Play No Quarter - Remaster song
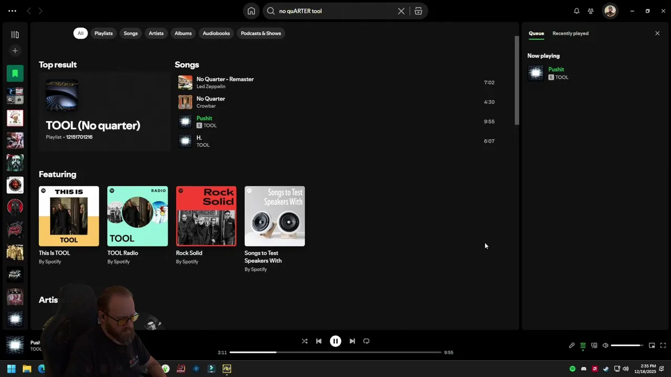671x377 pixels. [x=225, y=79]
